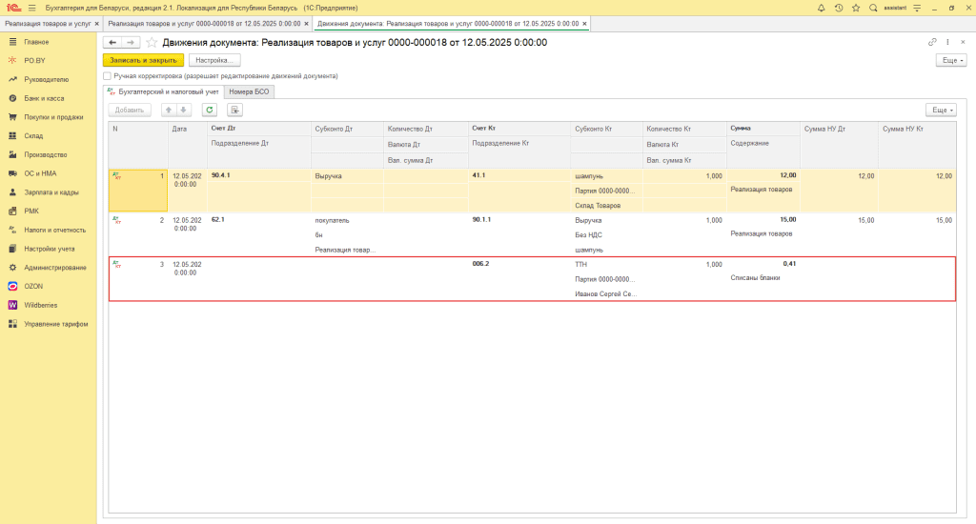Click the sum 0,41 cell

763,264
